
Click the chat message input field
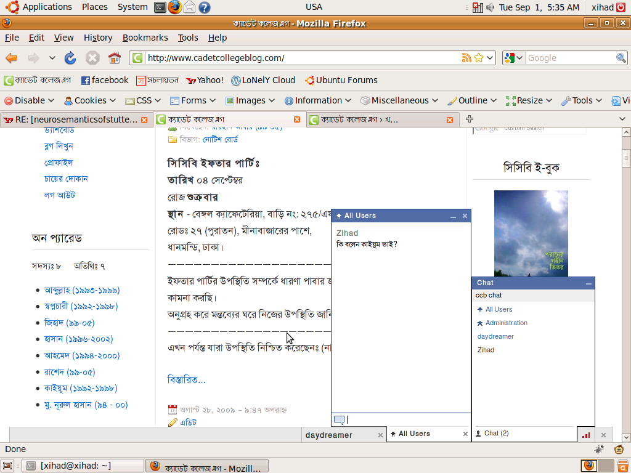[401, 420]
